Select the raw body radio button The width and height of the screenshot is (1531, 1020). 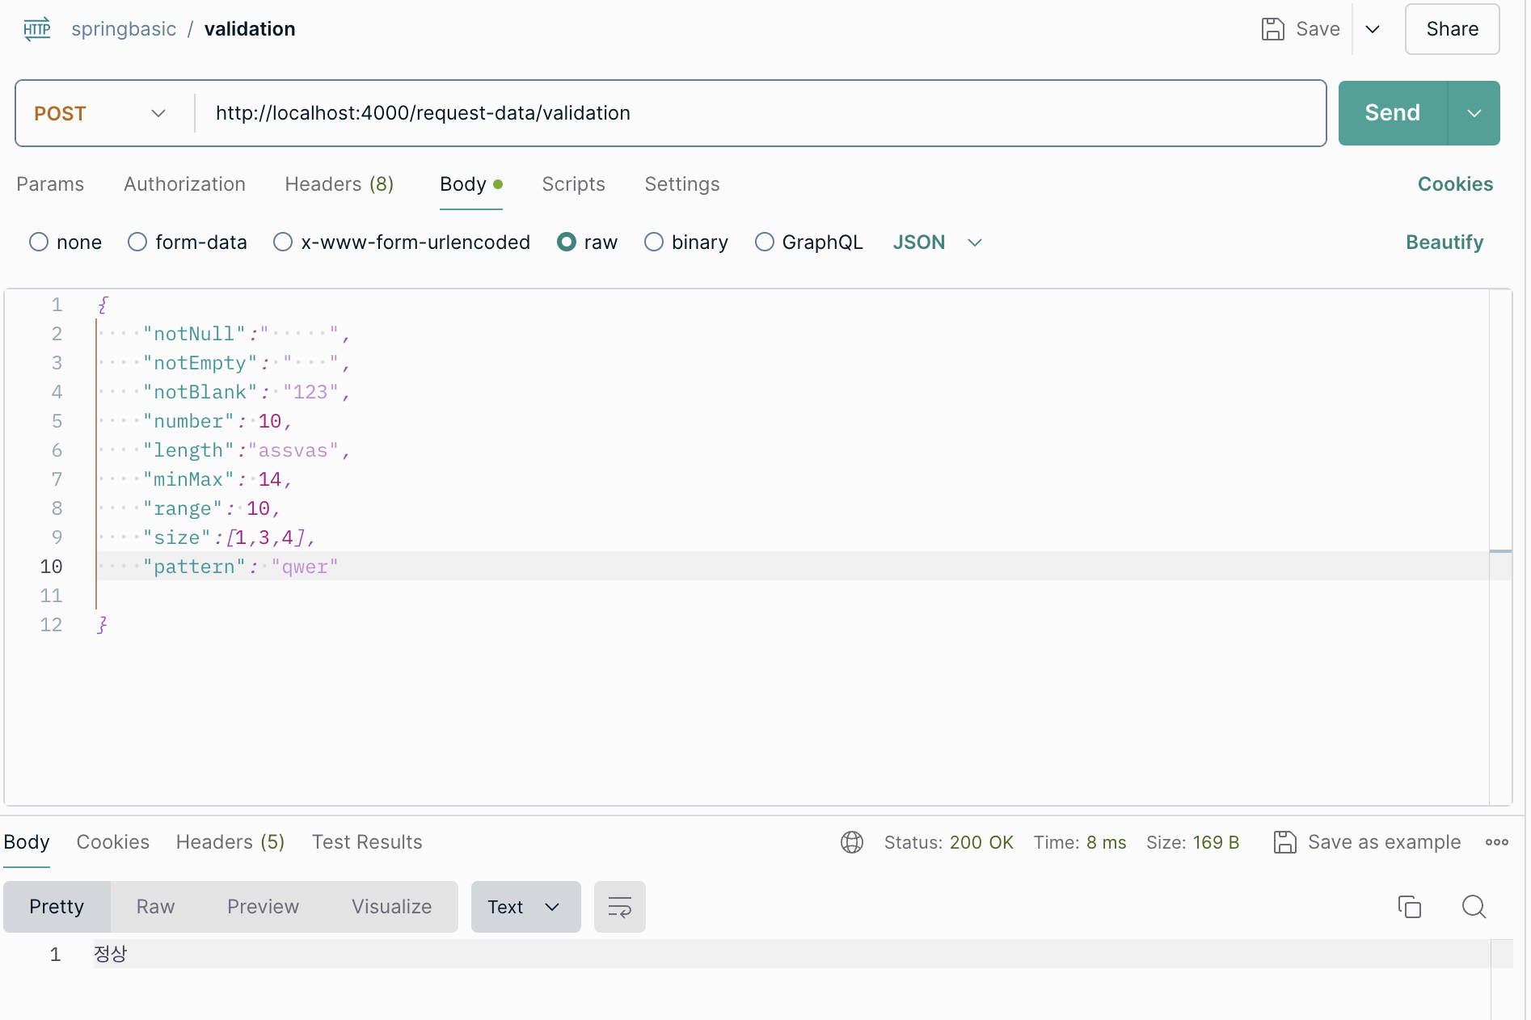click(x=567, y=242)
